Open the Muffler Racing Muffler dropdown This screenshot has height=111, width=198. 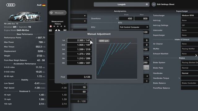[189, 49]
